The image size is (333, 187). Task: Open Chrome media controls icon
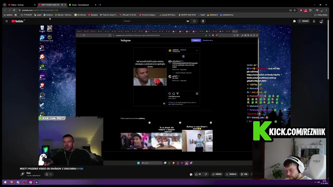pyautogui.click(x=317, y=10)
